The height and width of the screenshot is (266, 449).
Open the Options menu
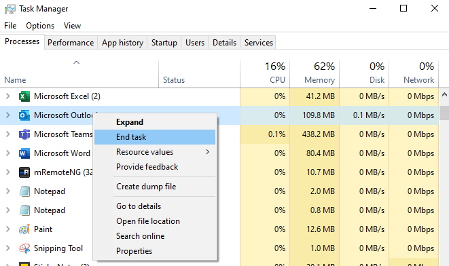coord(40,26)
